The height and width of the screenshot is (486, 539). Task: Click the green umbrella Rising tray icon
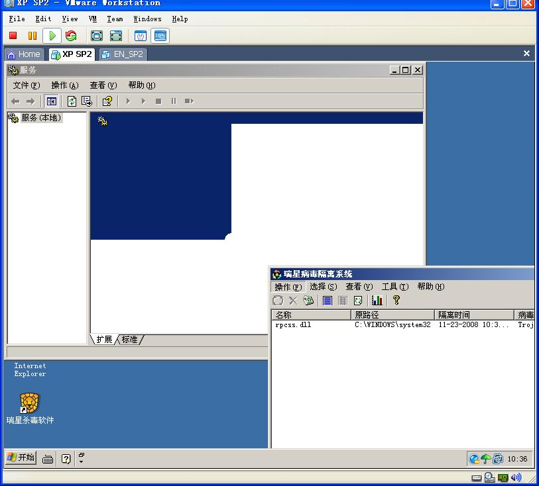point(486,459)
